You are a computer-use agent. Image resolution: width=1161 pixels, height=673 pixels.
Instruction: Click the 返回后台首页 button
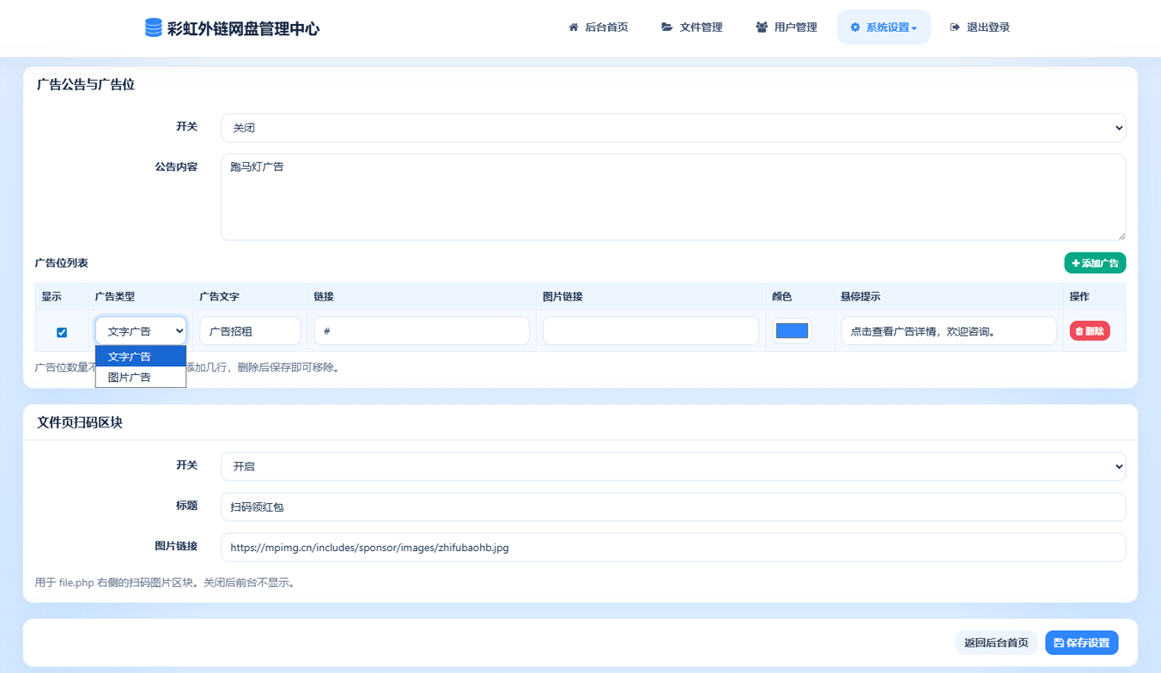point(996,643)
